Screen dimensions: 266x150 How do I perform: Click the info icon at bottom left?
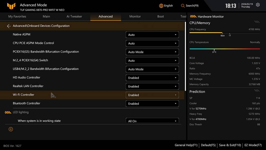[x=11, y=129]
